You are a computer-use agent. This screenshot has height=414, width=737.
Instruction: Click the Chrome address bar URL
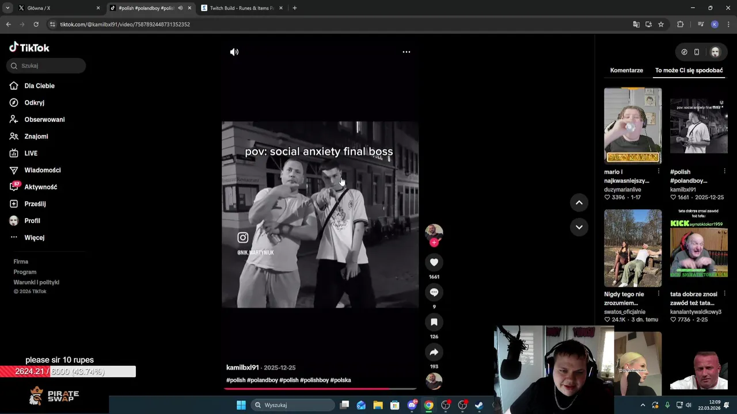pyautogui.click(x=125, y=24)
